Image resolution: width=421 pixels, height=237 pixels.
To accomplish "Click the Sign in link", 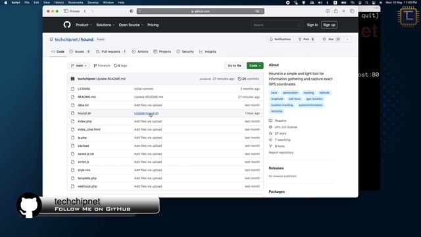I will (312, 25).
